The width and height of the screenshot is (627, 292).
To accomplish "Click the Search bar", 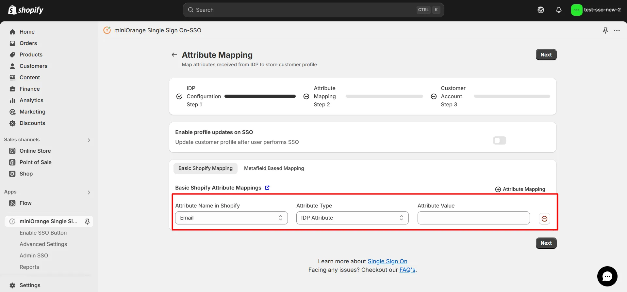I will [x=313, y=10].
